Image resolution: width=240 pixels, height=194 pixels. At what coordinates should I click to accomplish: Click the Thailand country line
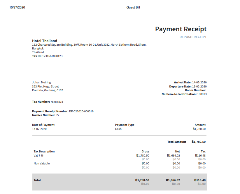(38, 52)
